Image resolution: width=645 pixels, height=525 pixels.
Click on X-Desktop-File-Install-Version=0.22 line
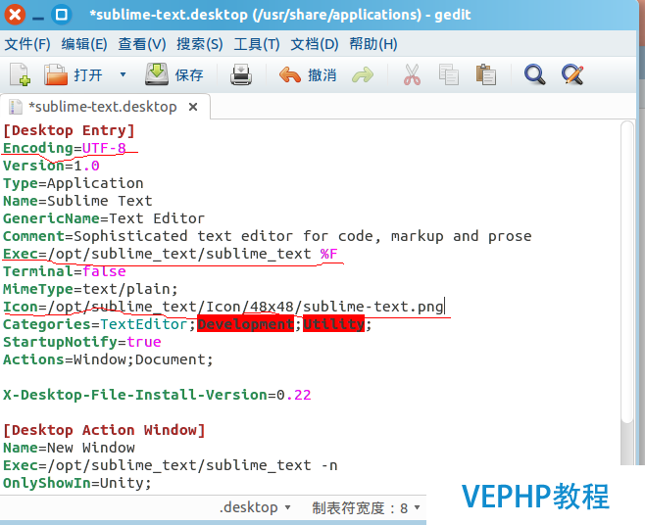pos(157,395)
